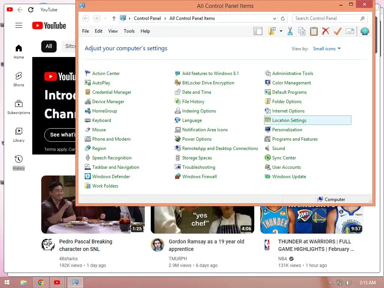Screen dimensions: 384x288
Task: Click Control Panel breadcrumb segment
Action: tap(147, 18)
